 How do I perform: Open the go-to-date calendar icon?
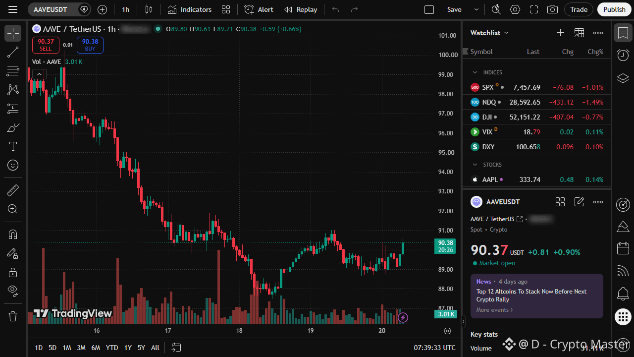click(176, 348)
